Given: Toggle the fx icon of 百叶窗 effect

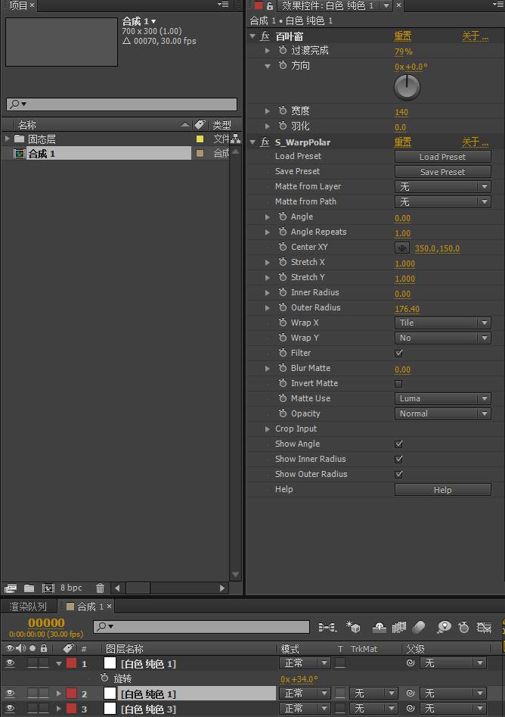Looking at the screenshot, I should (265, 36).
